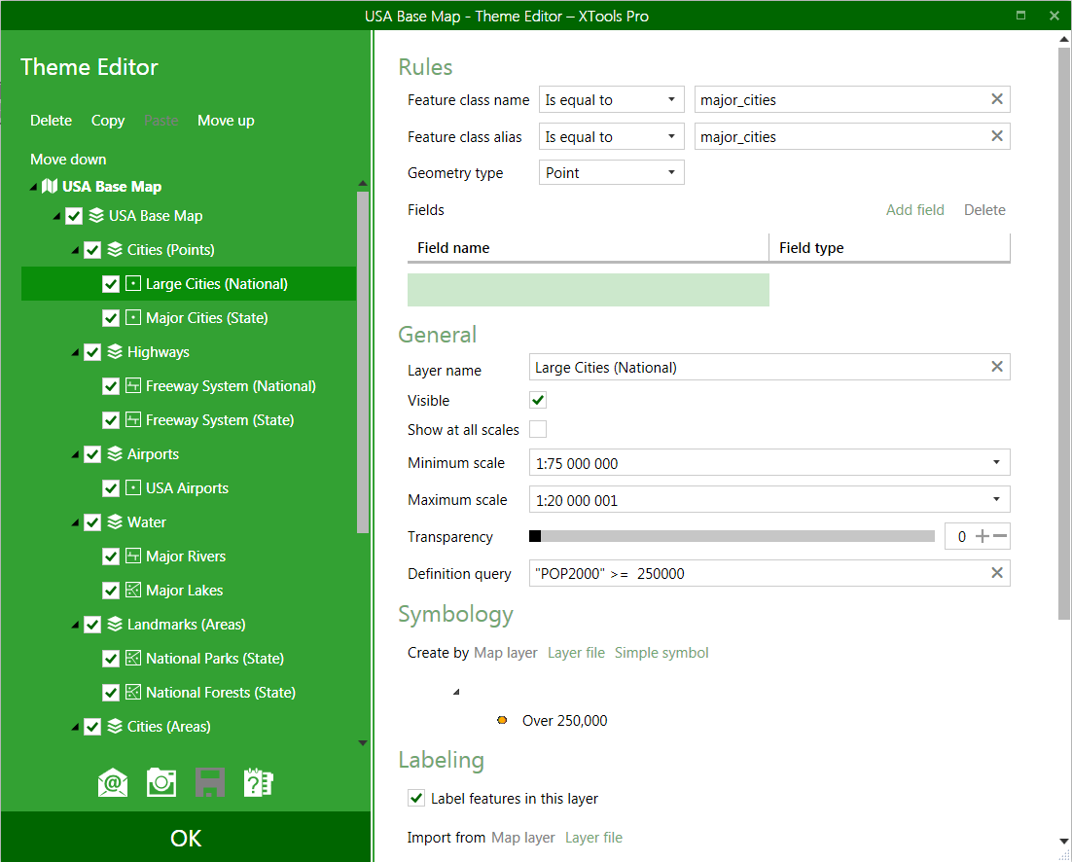1072x862 pixels.
Task: Collapse the Water tree group
Action: click(75, 523)
